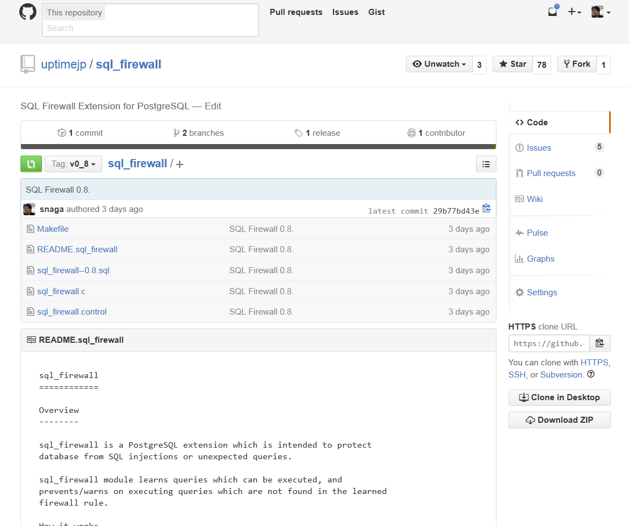Star this repository
This screenshot has width=629, height=526.
point(512,64)
